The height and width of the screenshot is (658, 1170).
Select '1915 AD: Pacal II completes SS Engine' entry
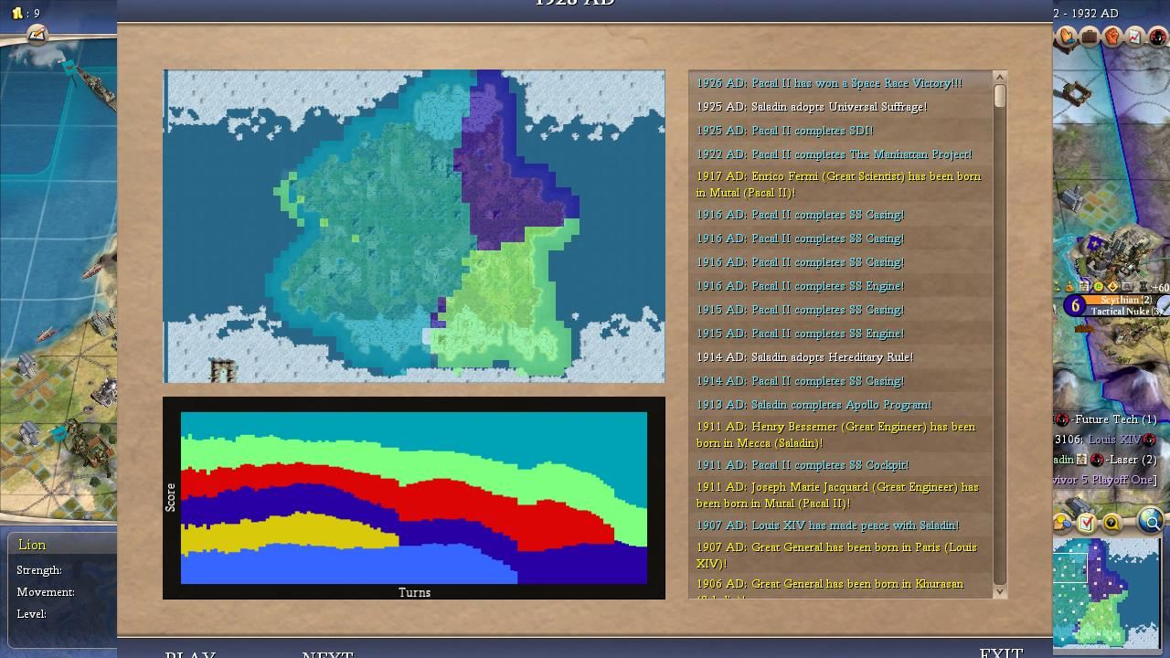841,334
